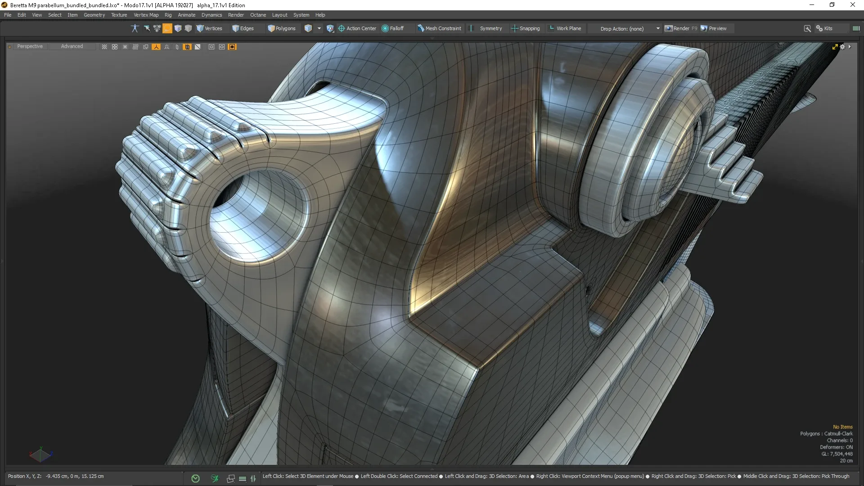Viewport: 864px width, 486px height.
Task: Click the cube icon right of Polygons
Action: [308, 28]
